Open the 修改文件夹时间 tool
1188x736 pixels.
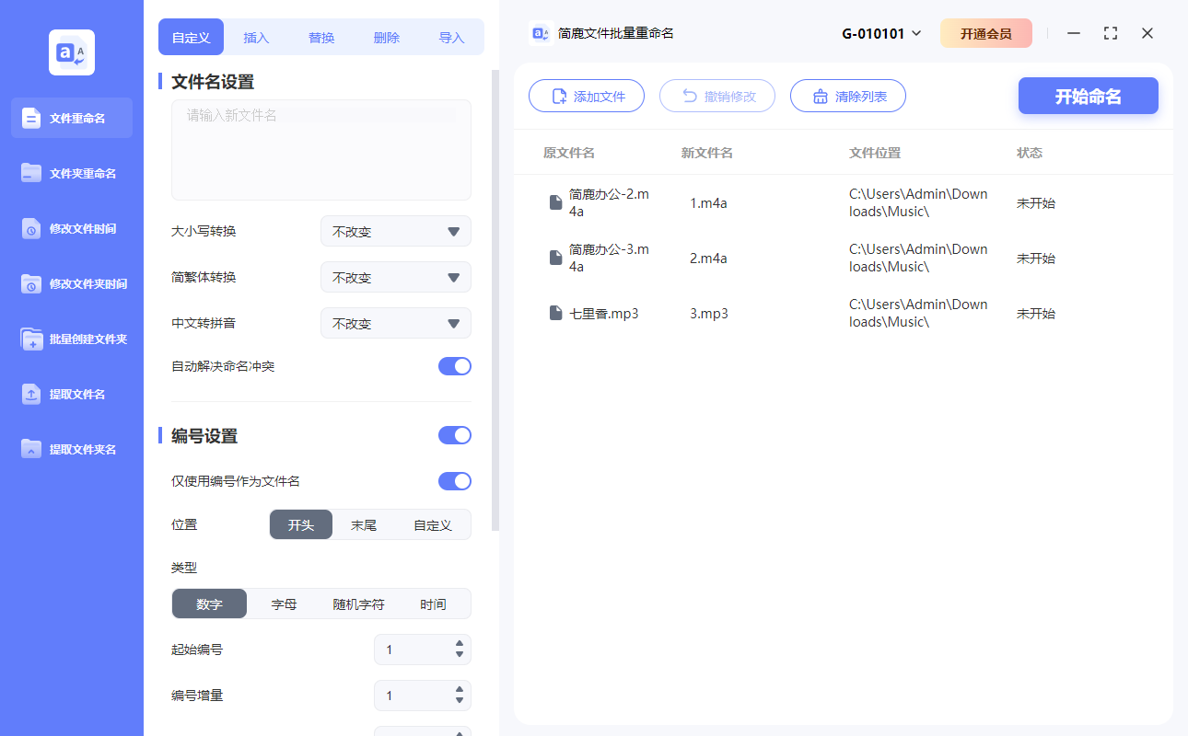pyautogui.click(x=71, y=283)
